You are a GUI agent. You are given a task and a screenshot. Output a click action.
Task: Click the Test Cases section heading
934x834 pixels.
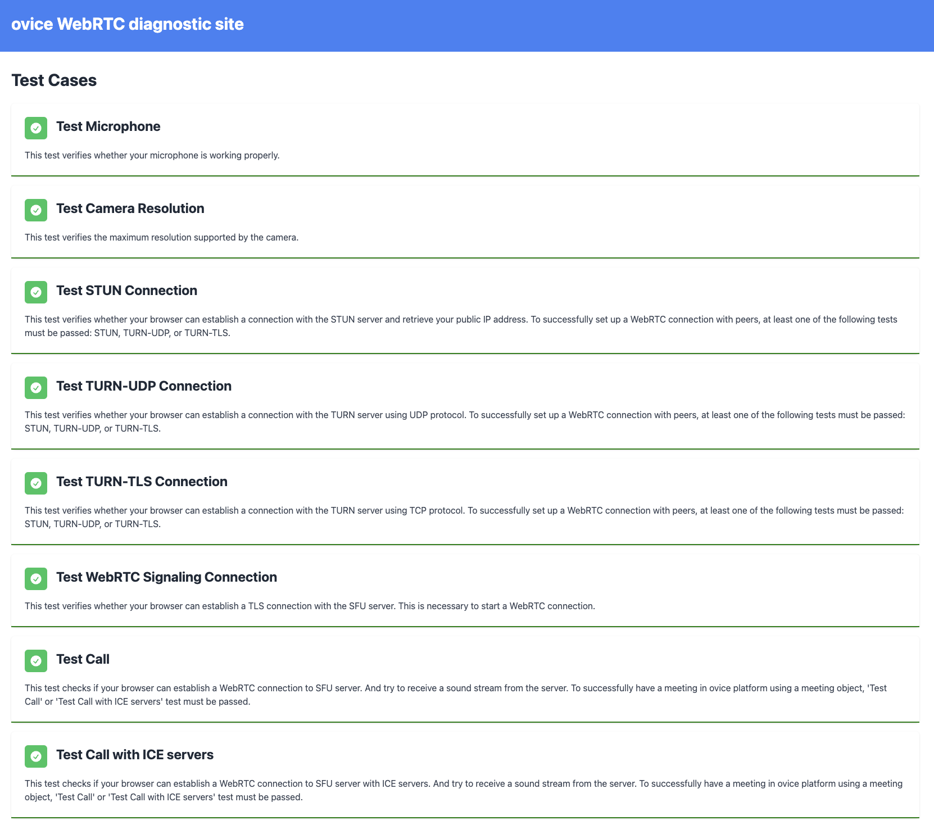(x=54, y=80)
